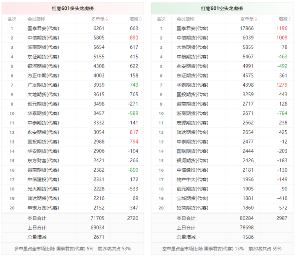Select 光大期货(代客) row
The width and height of the screenshot is (296, 257).
(x=73, y=189)
